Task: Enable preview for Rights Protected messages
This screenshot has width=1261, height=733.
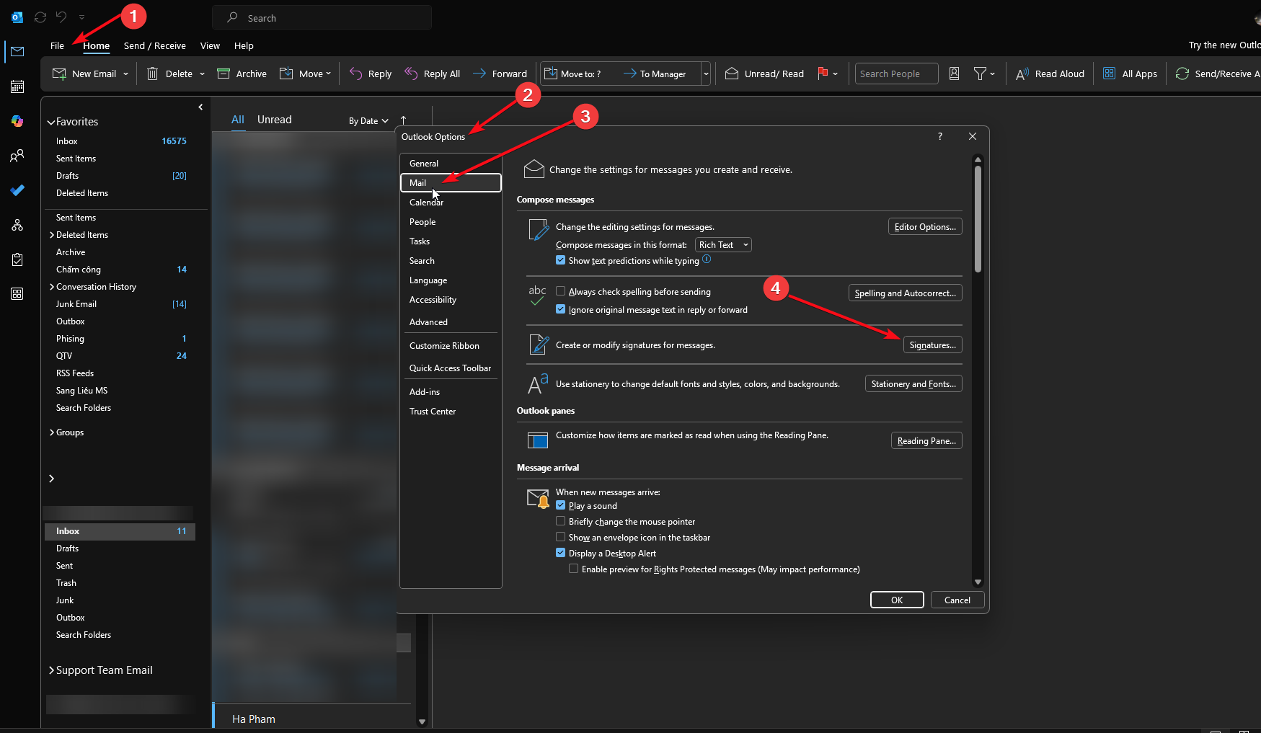Action: tap(573, 569)
